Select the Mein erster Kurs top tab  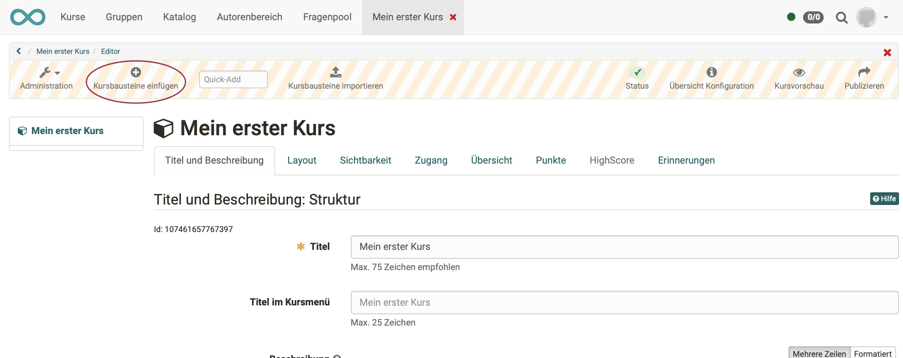[407, 17]
